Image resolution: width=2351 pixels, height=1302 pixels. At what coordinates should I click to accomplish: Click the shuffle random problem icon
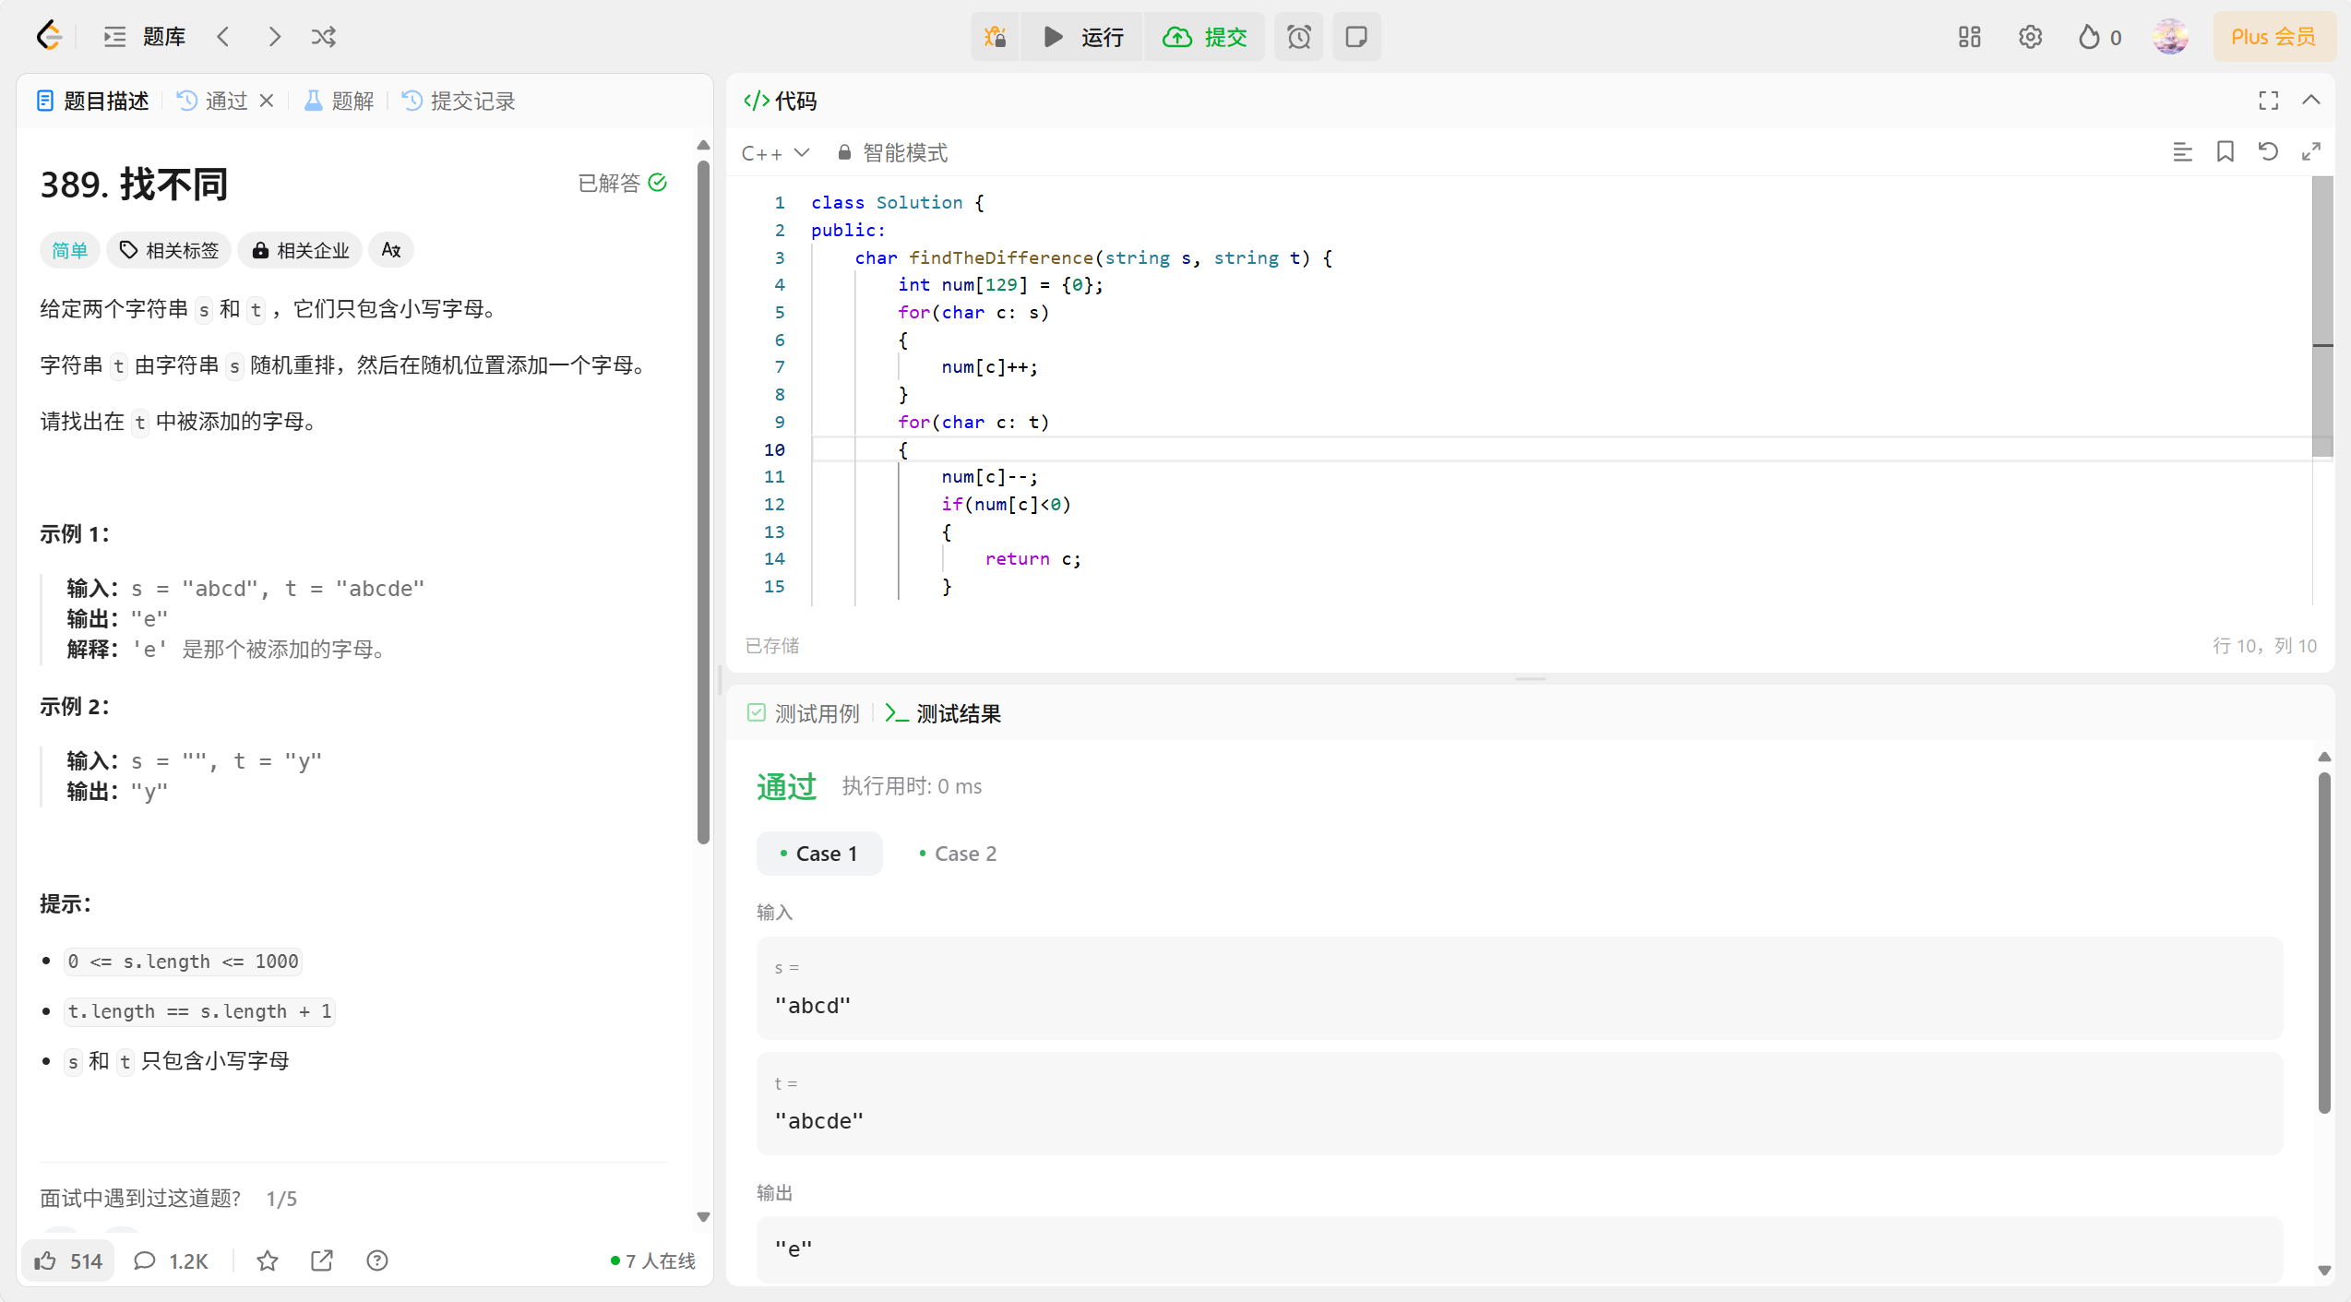[323, 37]
